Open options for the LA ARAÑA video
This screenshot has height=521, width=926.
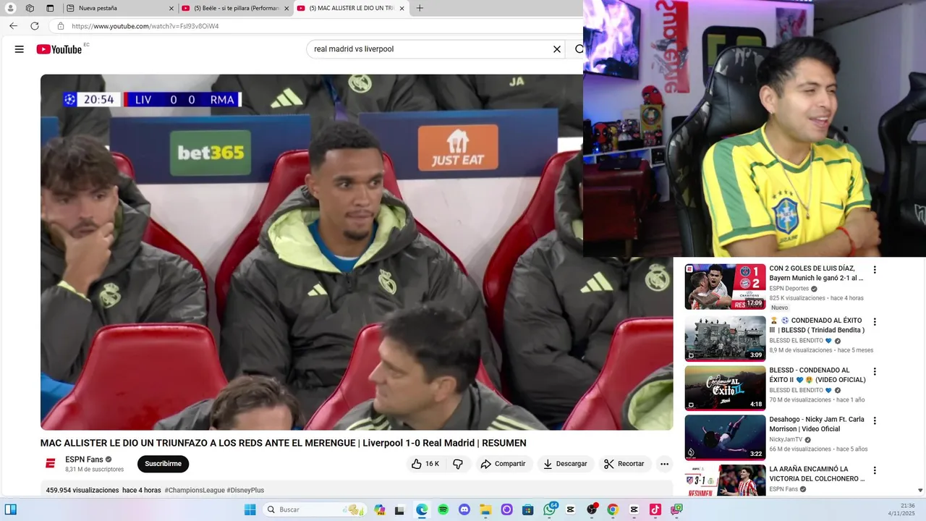(x=875, y=470)
